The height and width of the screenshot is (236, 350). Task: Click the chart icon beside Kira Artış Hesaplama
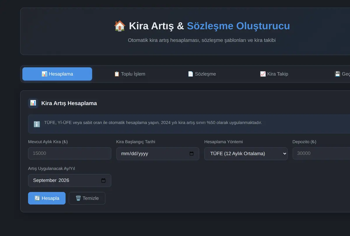click(x=33, y=103)
